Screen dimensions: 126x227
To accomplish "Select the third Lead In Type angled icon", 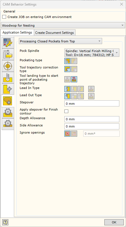I will (x=81, y=89).
